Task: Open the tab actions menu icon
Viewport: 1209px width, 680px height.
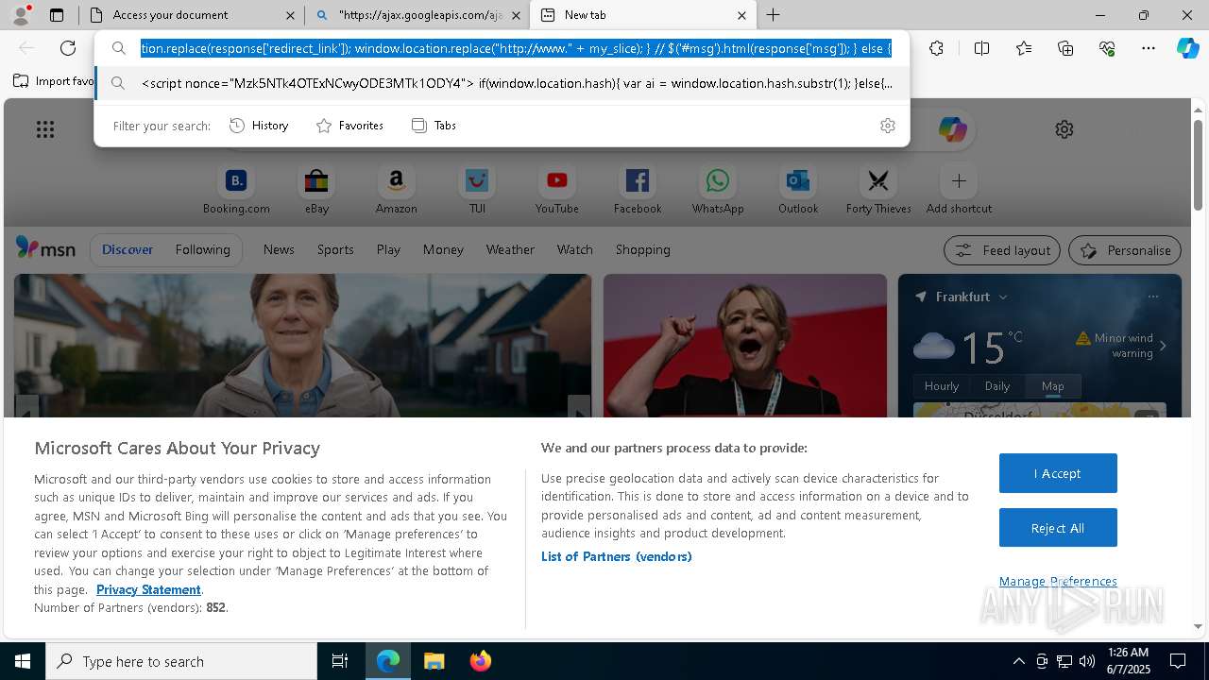Action: [57, 15]
